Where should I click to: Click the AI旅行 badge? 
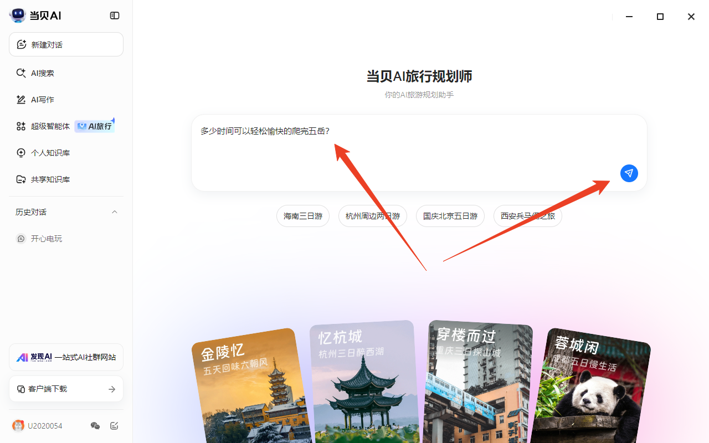(x=95, y=126)
